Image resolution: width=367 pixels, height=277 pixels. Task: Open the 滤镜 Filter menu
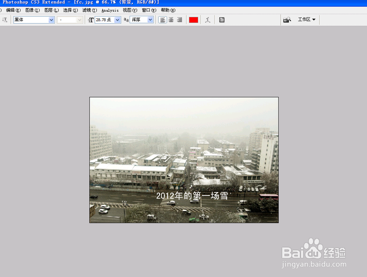point(89,10)
